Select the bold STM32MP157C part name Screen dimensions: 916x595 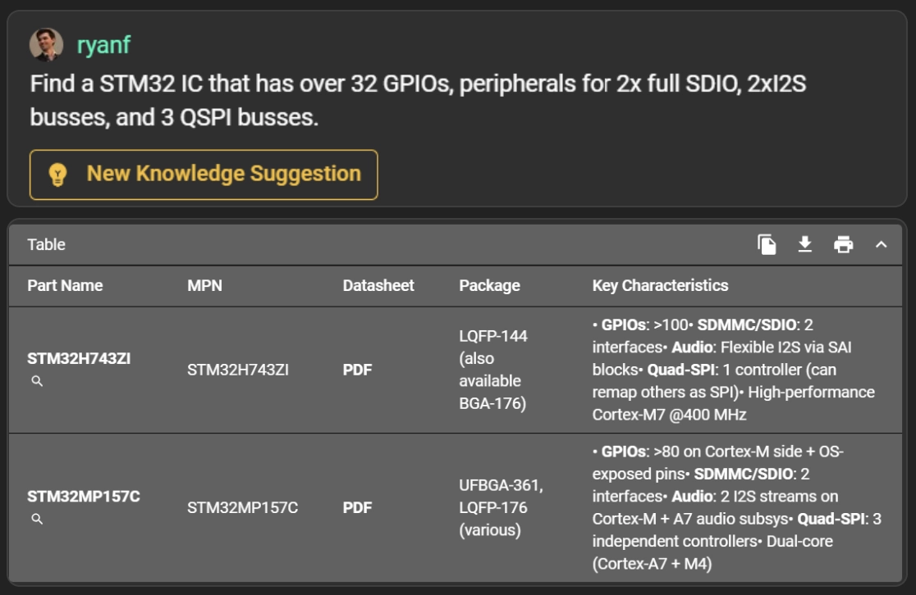(84, 496)
